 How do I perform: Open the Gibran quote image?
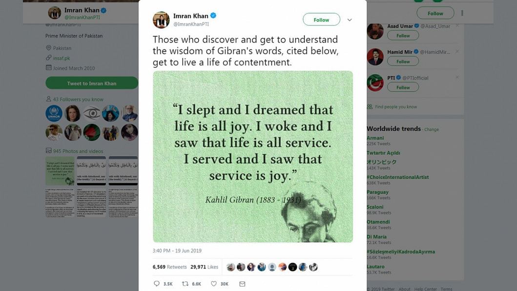[253, 156]
